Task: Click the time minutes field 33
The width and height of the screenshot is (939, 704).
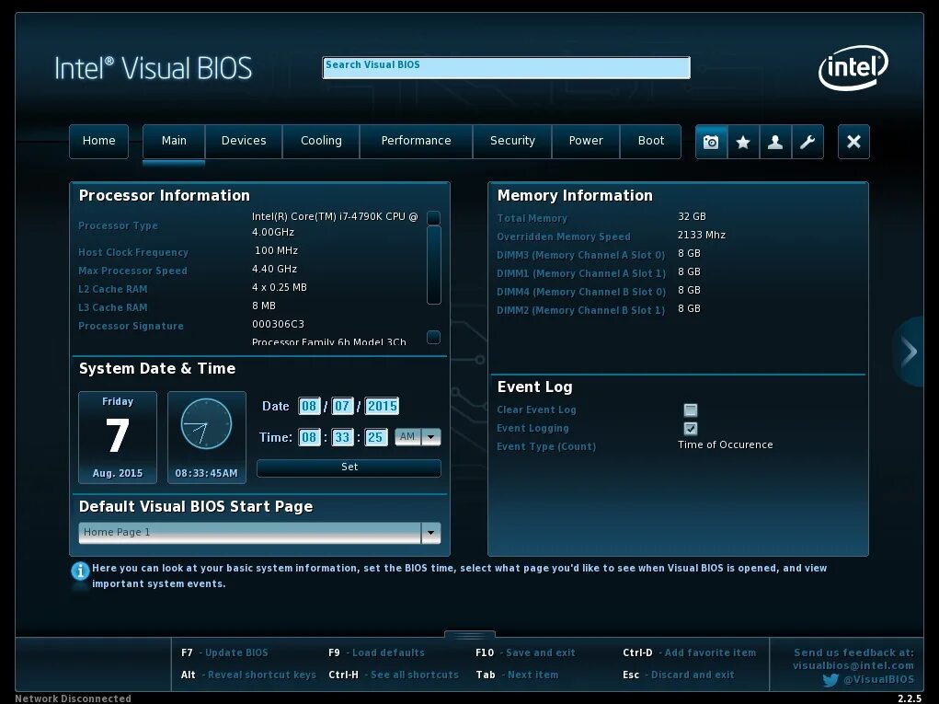Action: point(342,437)
